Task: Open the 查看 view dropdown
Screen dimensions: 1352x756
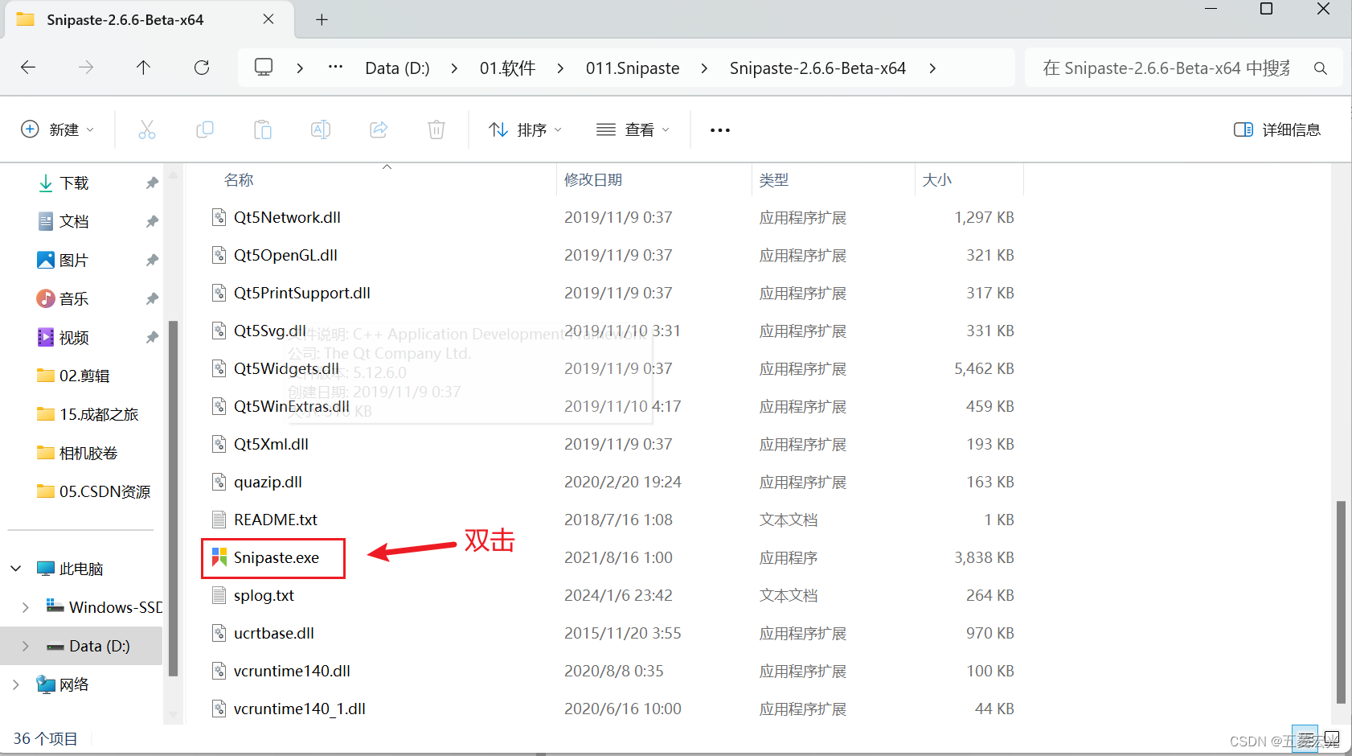Action: pos(633,129)
